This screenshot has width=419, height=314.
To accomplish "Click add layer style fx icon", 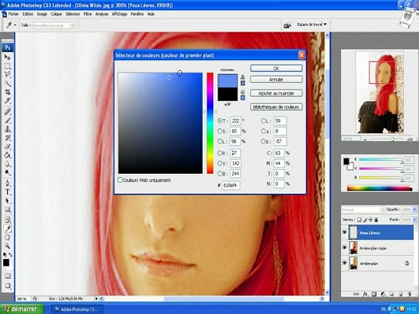I will point(365,294).
